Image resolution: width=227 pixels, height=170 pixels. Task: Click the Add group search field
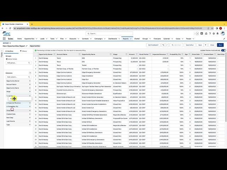(18, 63)
